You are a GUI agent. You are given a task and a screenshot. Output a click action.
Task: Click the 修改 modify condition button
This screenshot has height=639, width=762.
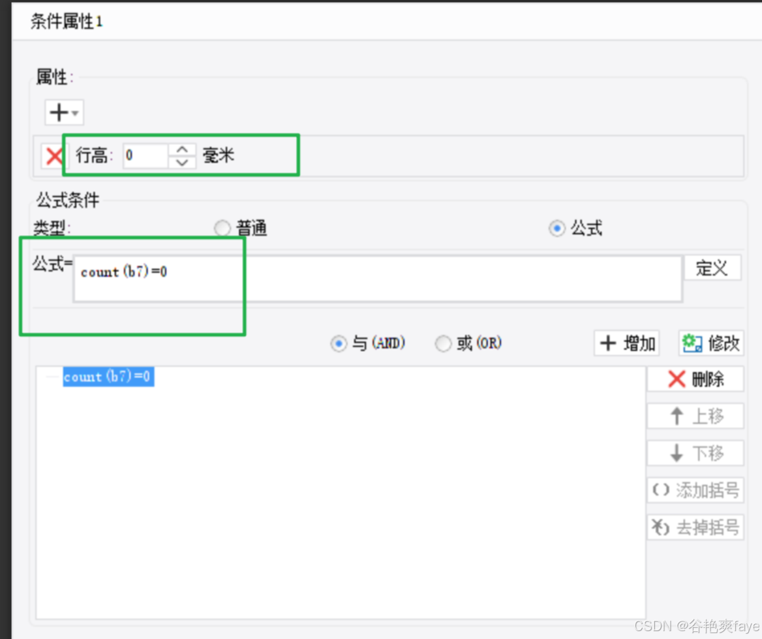[x=712, y=343]
